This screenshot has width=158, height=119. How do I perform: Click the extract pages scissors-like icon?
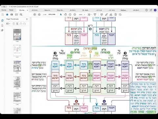pyautogui.click(x=17, y=23)
